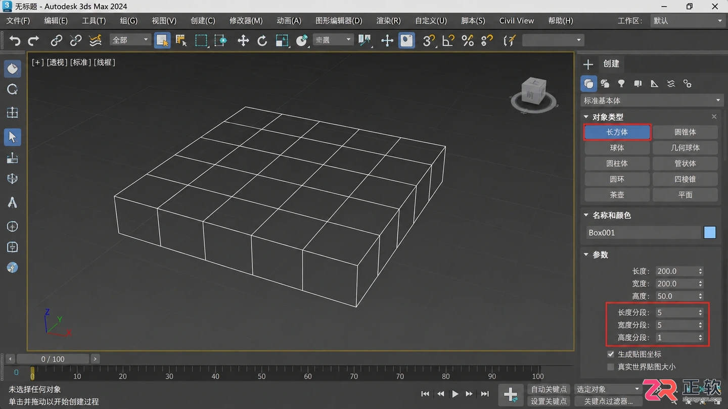Viewport: 728px width, 409px height.
Task: Switch to the Cameras category icon
Action: 638,84
